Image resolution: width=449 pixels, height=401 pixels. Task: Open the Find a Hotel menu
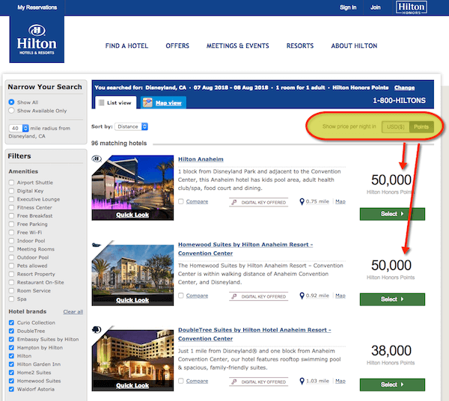pos(126,46)
